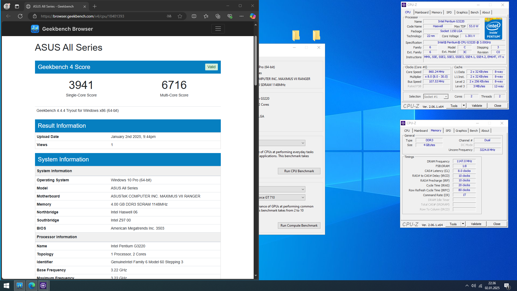Open Graphics tab in bottom CPU-Z window
This screenshot has height=291, width=517.
tap(461, 131)
